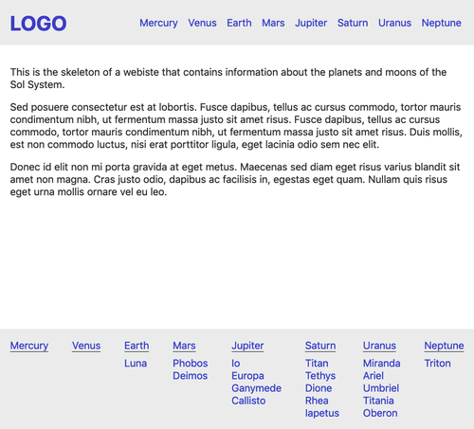Select Saturn in the top navigation

point(353,23)
